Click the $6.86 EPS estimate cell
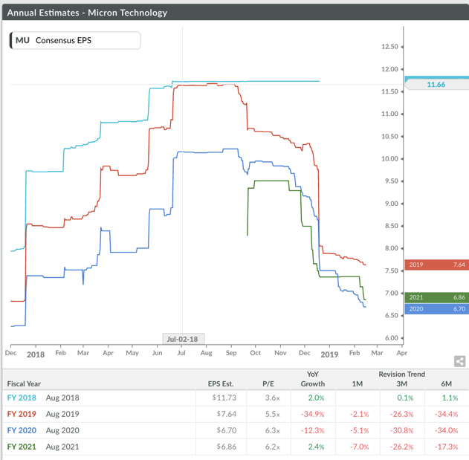Image resolution: width=469 pixels, height=460 pixels. coord(227,447)
